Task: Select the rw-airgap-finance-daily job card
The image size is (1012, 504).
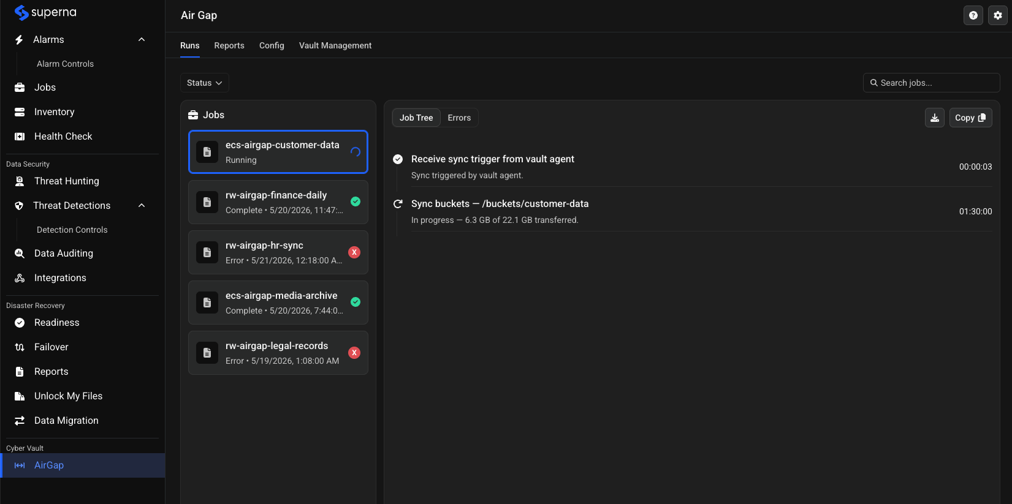Action: (x=278, y=202)
